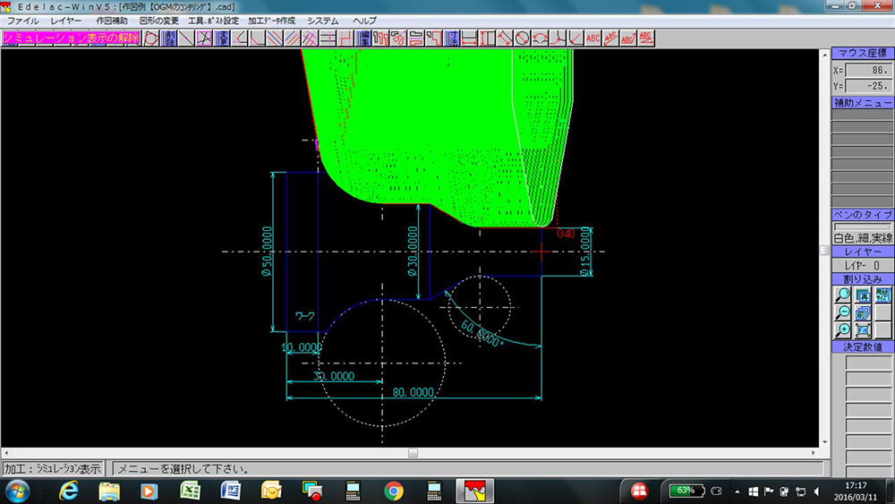Click the zoom in plus magnifier icon

pos(842,330)
